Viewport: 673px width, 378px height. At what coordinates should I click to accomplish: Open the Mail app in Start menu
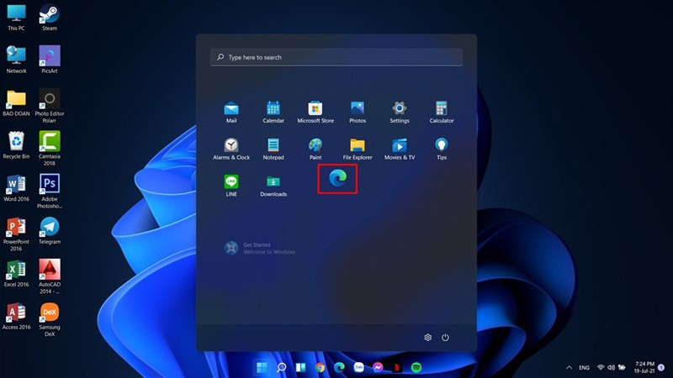pyautogui.click(x=231, y=113)
